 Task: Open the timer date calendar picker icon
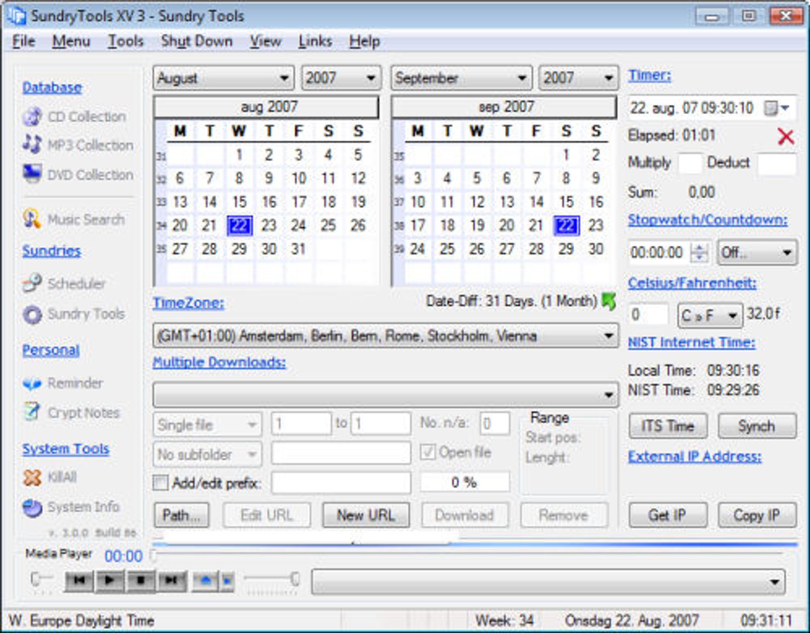click(776, 108)
